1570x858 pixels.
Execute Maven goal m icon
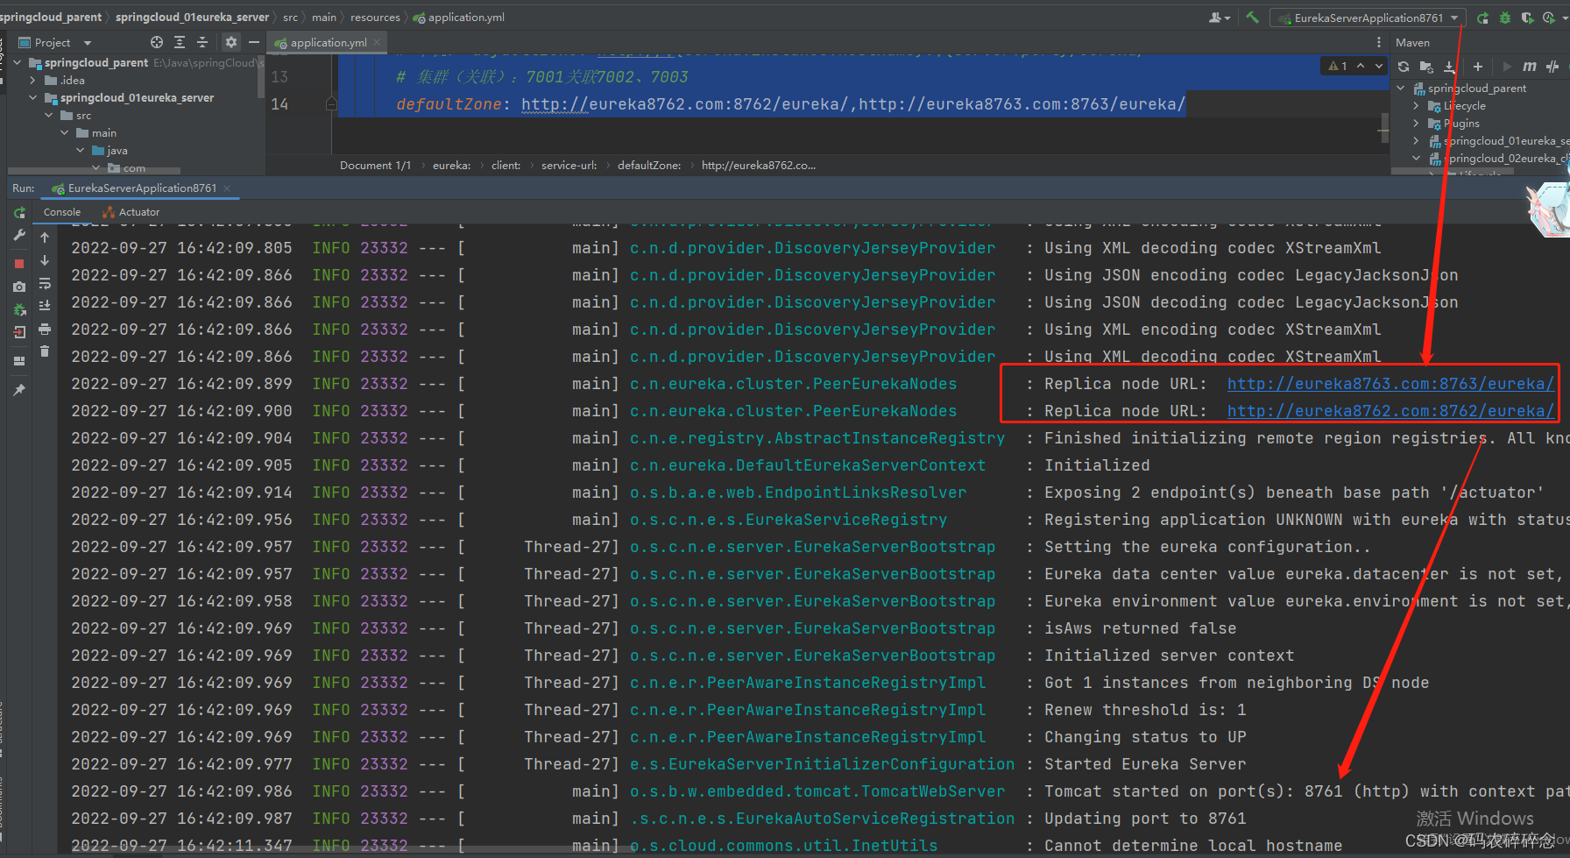click(x=1529, y=67)
